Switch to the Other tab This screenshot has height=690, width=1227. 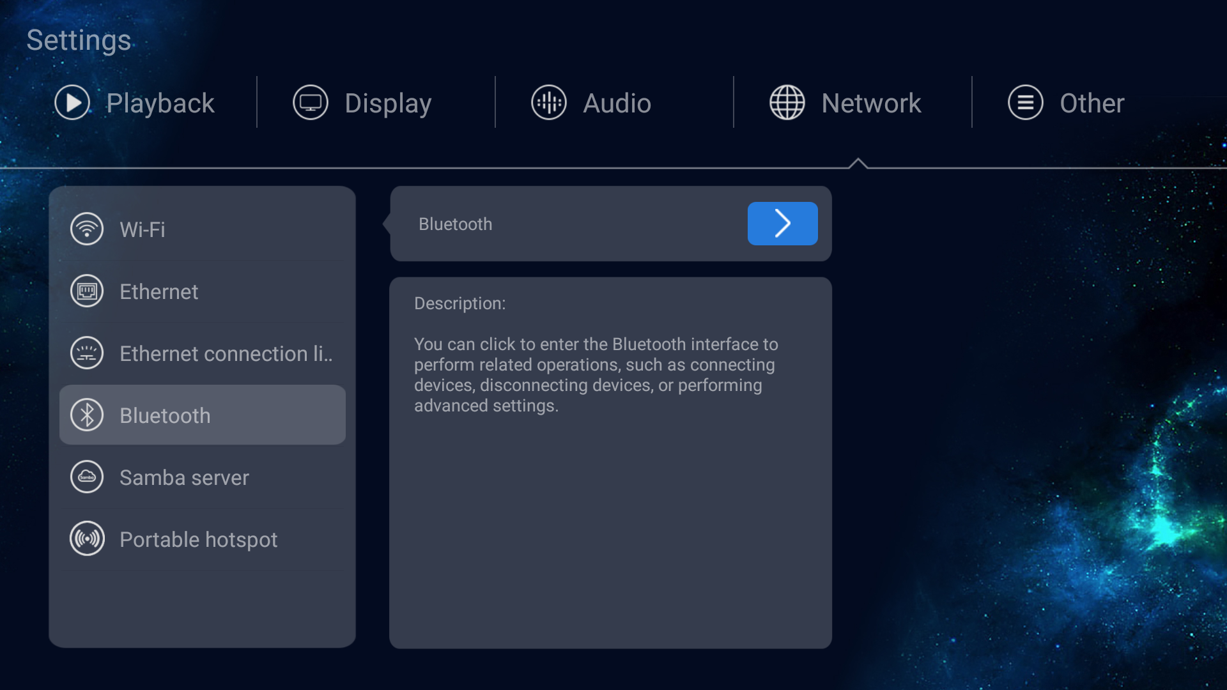(x=1066, y=103)
